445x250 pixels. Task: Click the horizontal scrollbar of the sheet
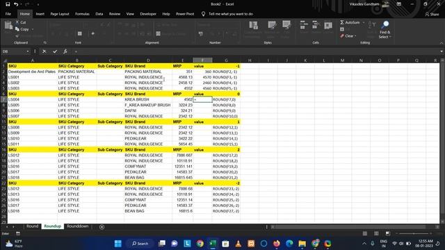tap(350, 227)
